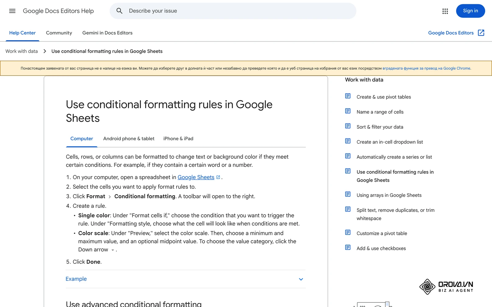Click article icon for Using arrays in Google Sheets
492x307 pixels.
[x=348, y=194]
